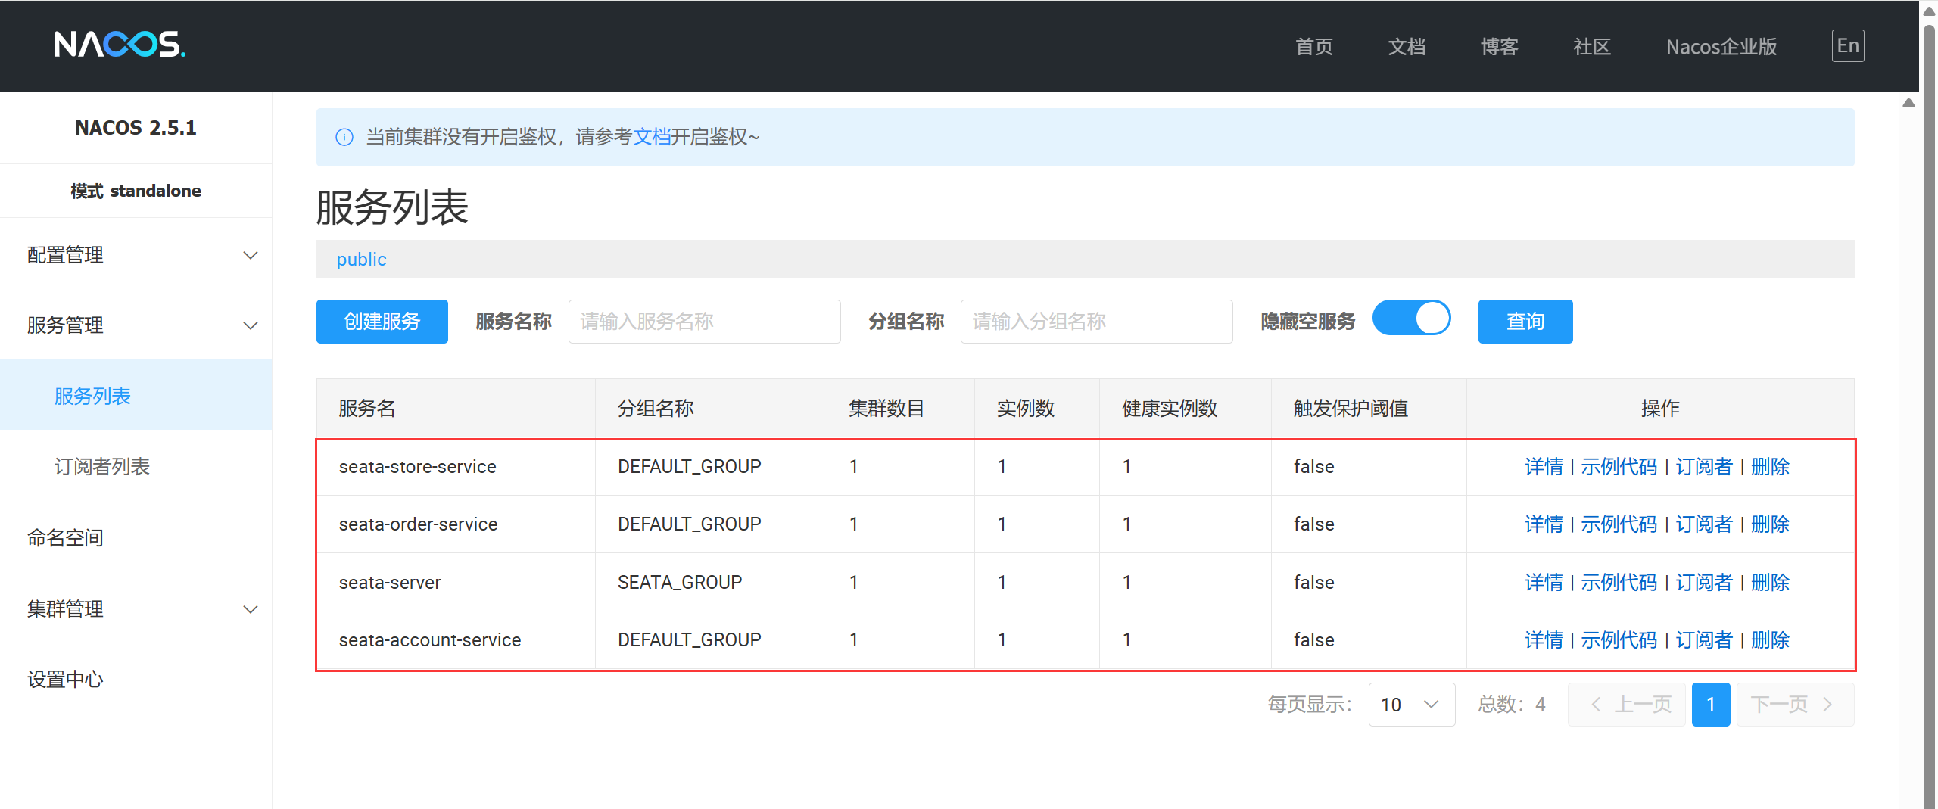
Task: Open 社区 in the top navigation
Action: (1592, 47)
